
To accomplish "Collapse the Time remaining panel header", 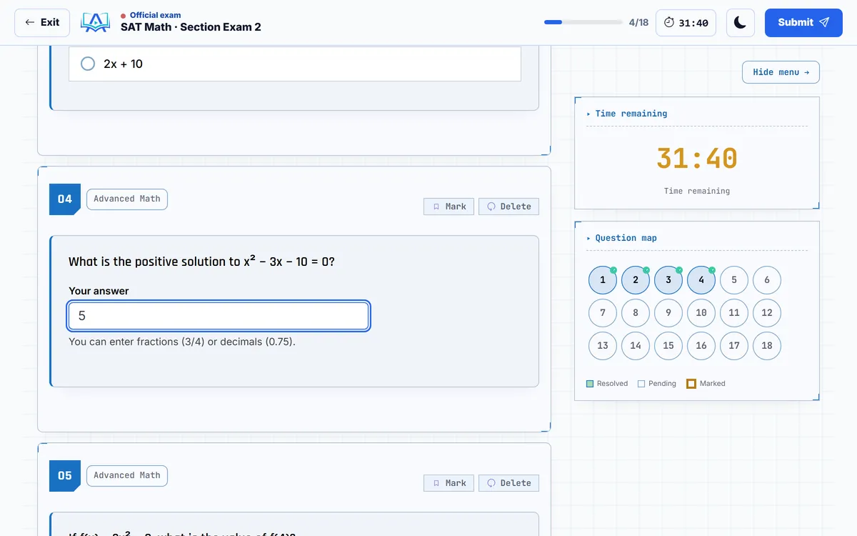I will [627, 114].
